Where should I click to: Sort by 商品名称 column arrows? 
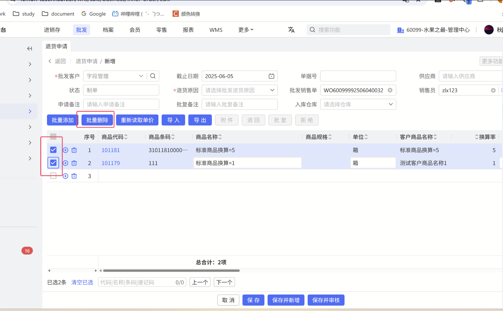220,137
